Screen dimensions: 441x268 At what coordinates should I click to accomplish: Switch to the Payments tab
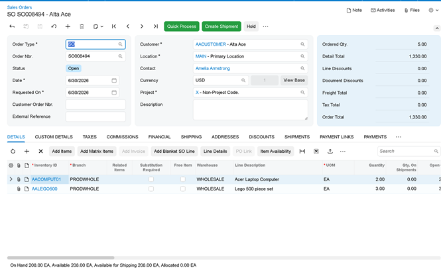point(375,137)
